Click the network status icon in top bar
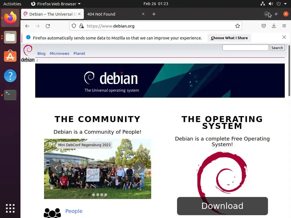Viewport: 291px width, 218px height. click(263, 4)
